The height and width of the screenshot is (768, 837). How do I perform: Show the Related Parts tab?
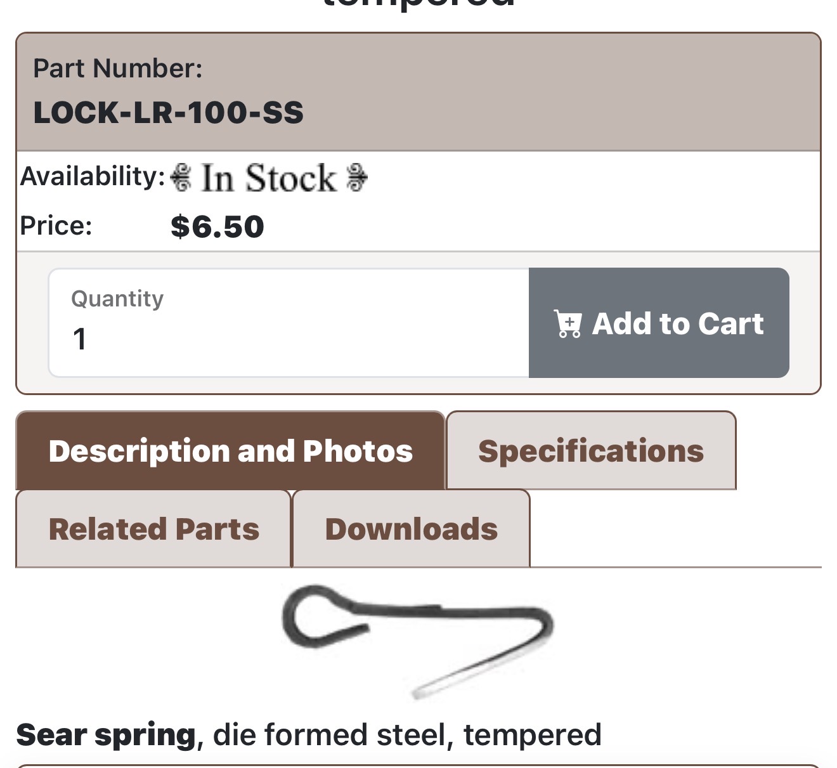(x=153, y=529)
